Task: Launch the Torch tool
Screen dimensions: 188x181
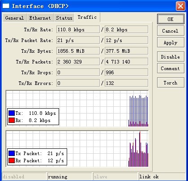Action: point(171,83)
